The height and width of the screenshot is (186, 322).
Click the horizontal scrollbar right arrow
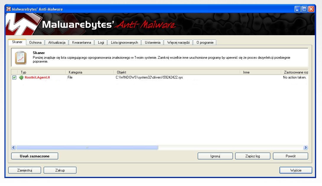(x=305, y=147)
